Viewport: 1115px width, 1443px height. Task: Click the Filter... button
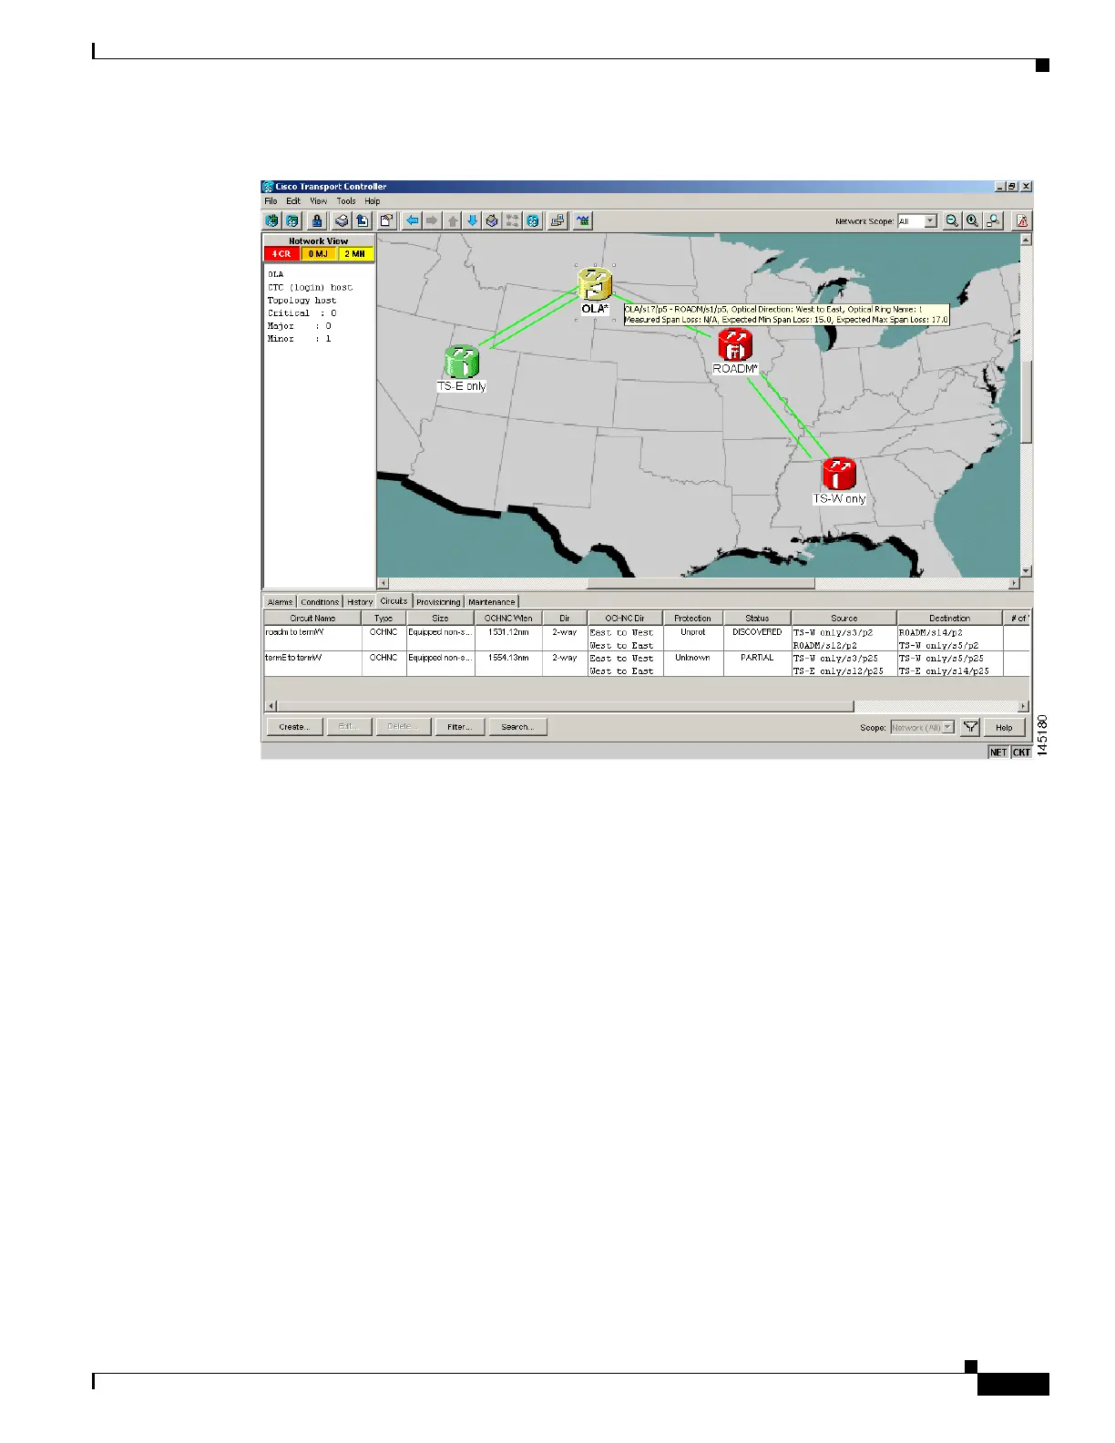point(459,727)
